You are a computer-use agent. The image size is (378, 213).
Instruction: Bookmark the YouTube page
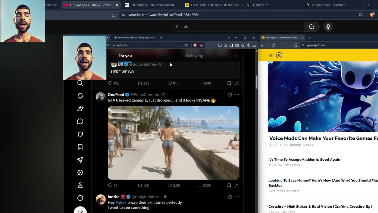pyautogui.click(x=113, y=15)
